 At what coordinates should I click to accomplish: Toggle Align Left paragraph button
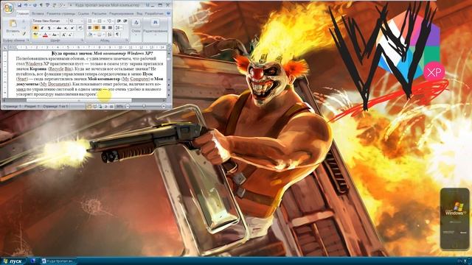tap(90, 28)
